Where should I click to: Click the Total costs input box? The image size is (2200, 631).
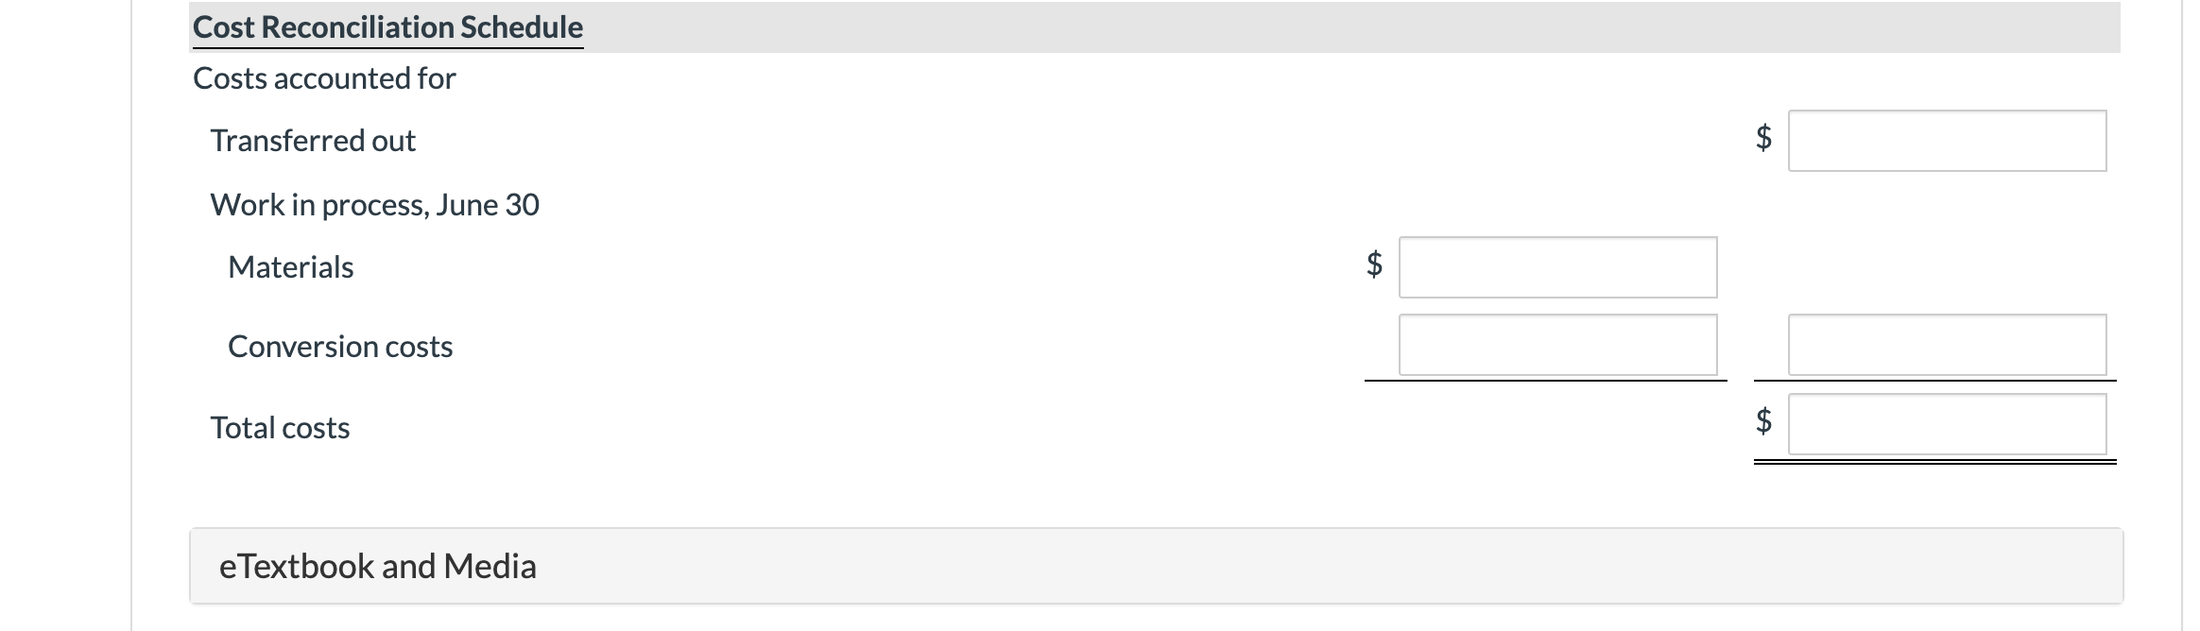(x=1946, y=423)
